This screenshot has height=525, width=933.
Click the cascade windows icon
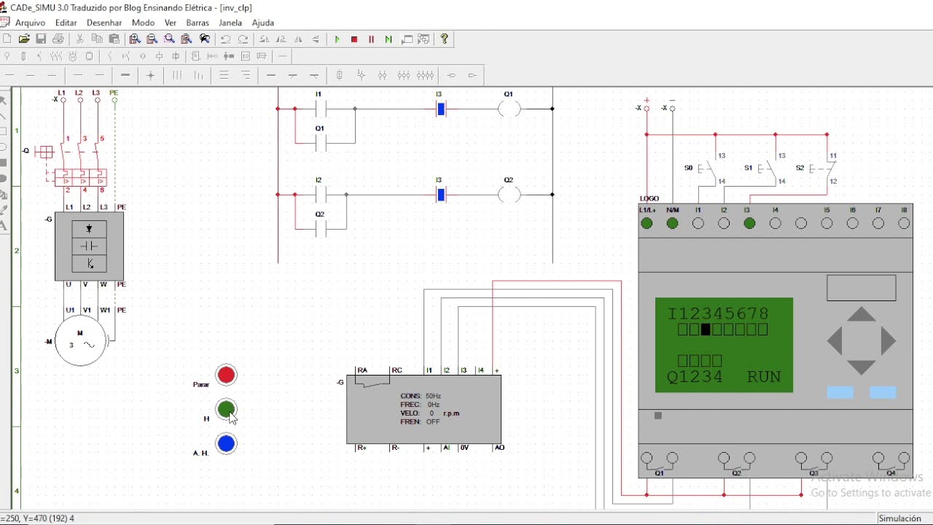[423, 39]
